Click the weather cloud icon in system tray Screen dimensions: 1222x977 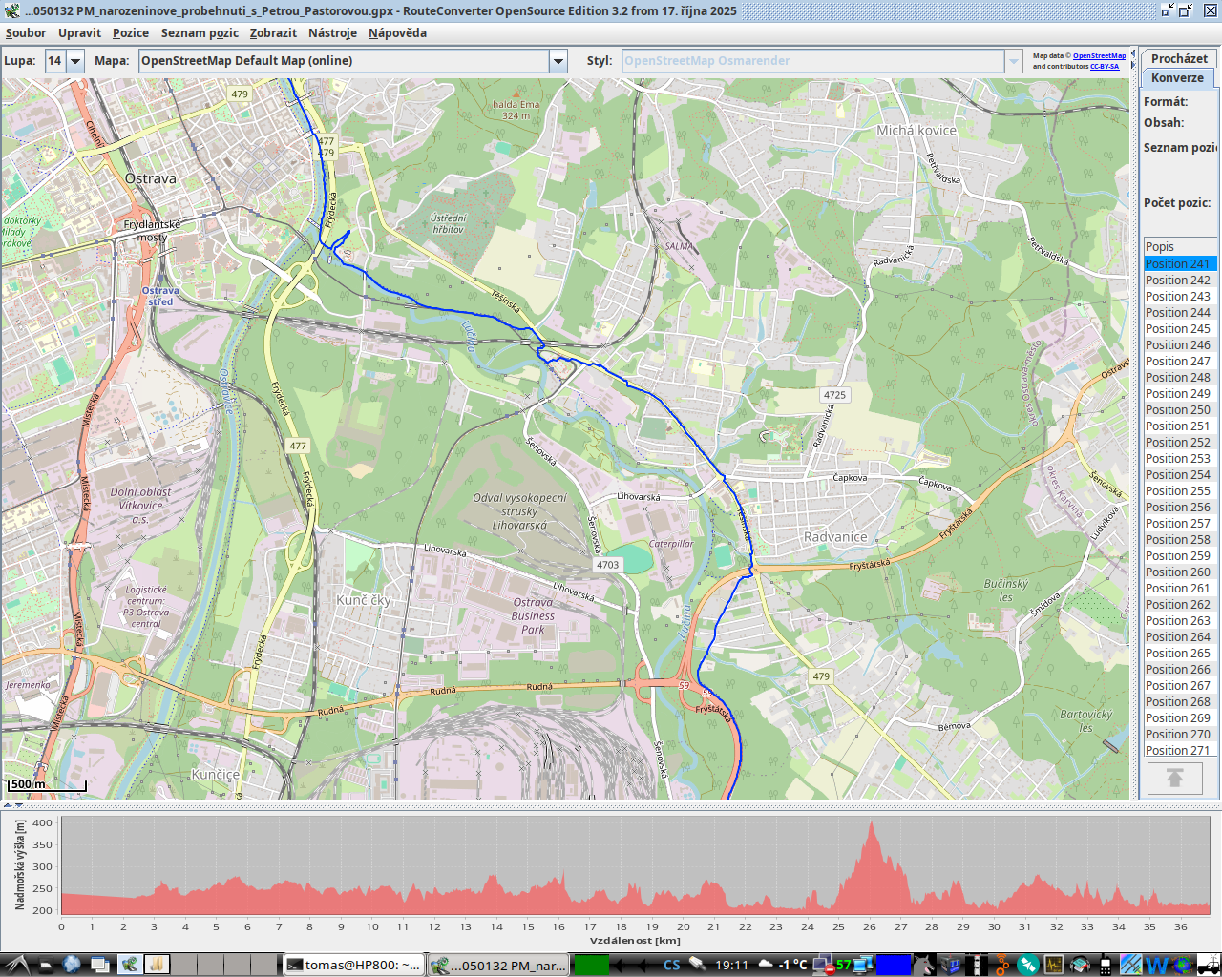coord(765,965)
